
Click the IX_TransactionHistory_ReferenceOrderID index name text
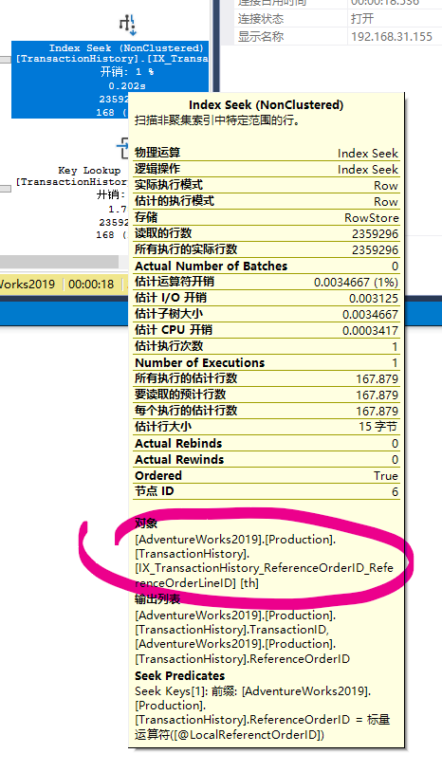pyautogui.click(x=264, y=575)
